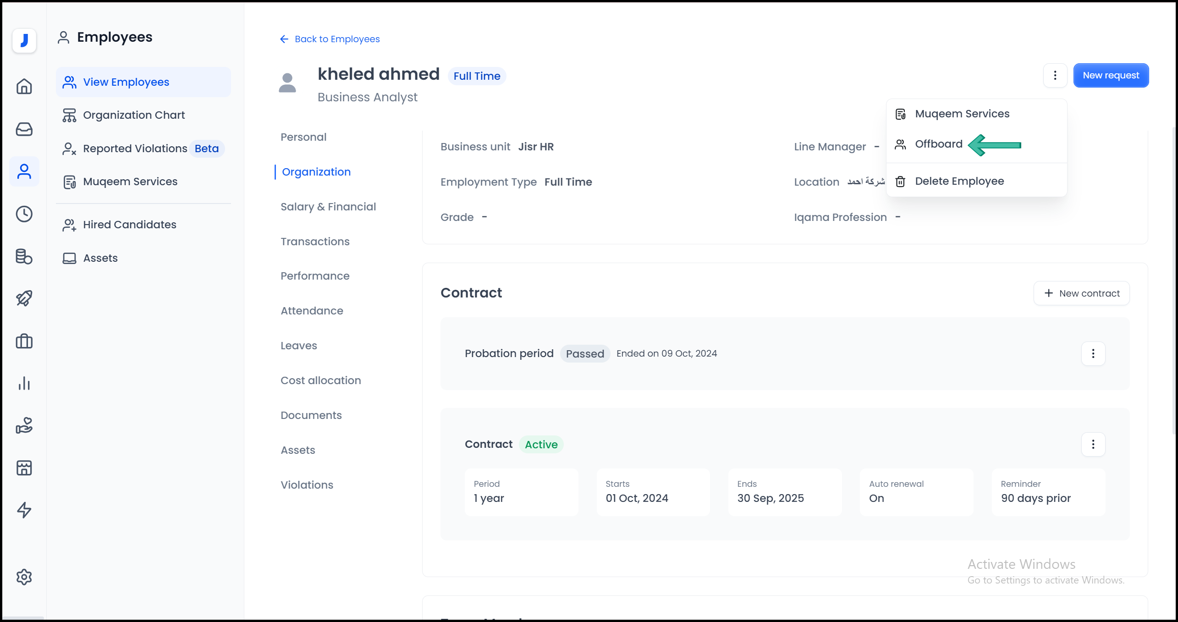Open the rocket icon in left rail
This screenshot has width=1178, height=622.
pyautogui.click(x=24, y=298)
